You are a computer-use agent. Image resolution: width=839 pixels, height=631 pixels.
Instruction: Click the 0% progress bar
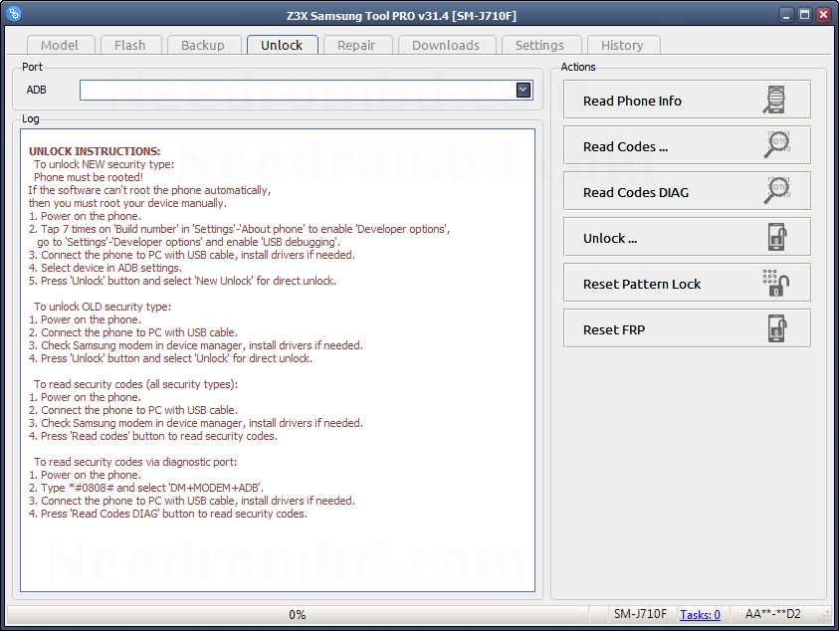(298, 614)
